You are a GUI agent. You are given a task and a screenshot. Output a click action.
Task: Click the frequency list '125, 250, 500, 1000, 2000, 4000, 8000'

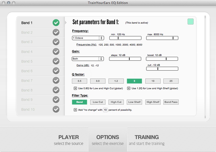click(120, 45)
